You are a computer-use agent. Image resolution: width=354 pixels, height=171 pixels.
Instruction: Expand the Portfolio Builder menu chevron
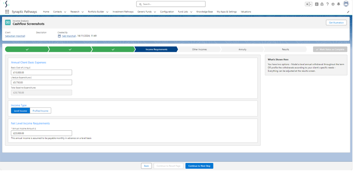click(107, 12)
